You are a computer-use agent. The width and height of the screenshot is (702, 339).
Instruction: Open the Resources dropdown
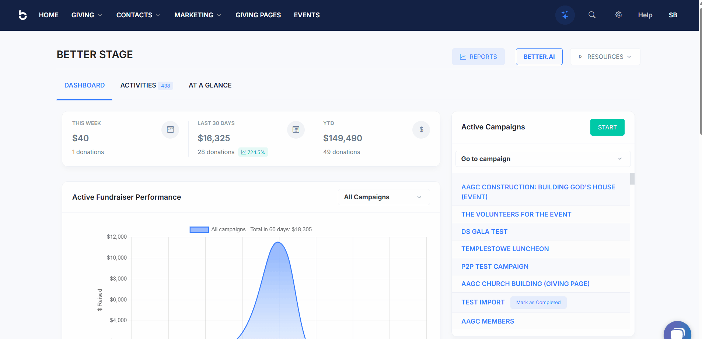tap(605, 57)
